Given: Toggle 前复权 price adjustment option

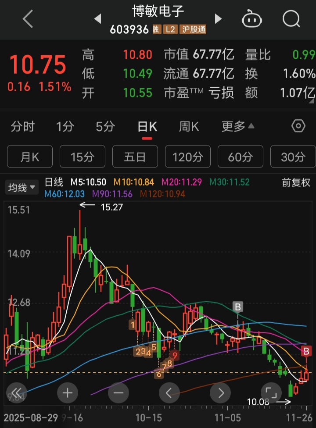Looking at the screenshot, I should pos(296,182).
